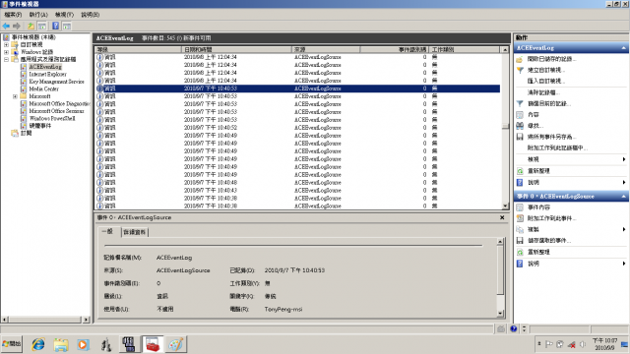This screenshot has width=630, height=354.
Task: Click 匯入自訂檢視 (Import Custom View) action
Action: [546, 81]
